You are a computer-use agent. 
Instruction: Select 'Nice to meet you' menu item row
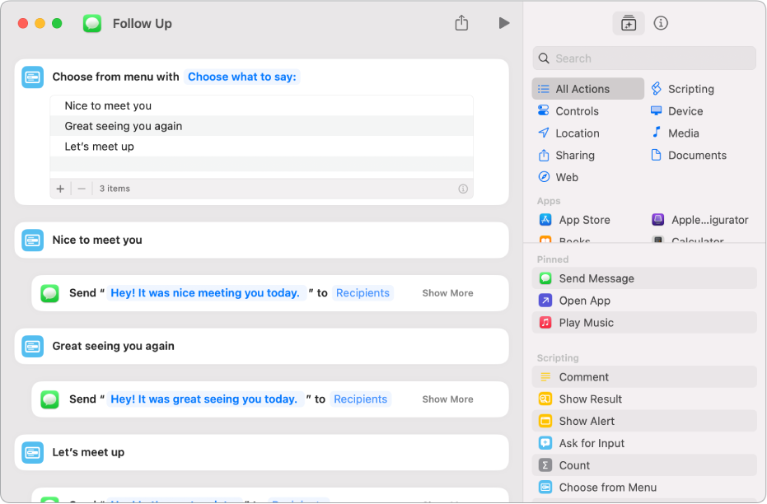pos(262,105)
